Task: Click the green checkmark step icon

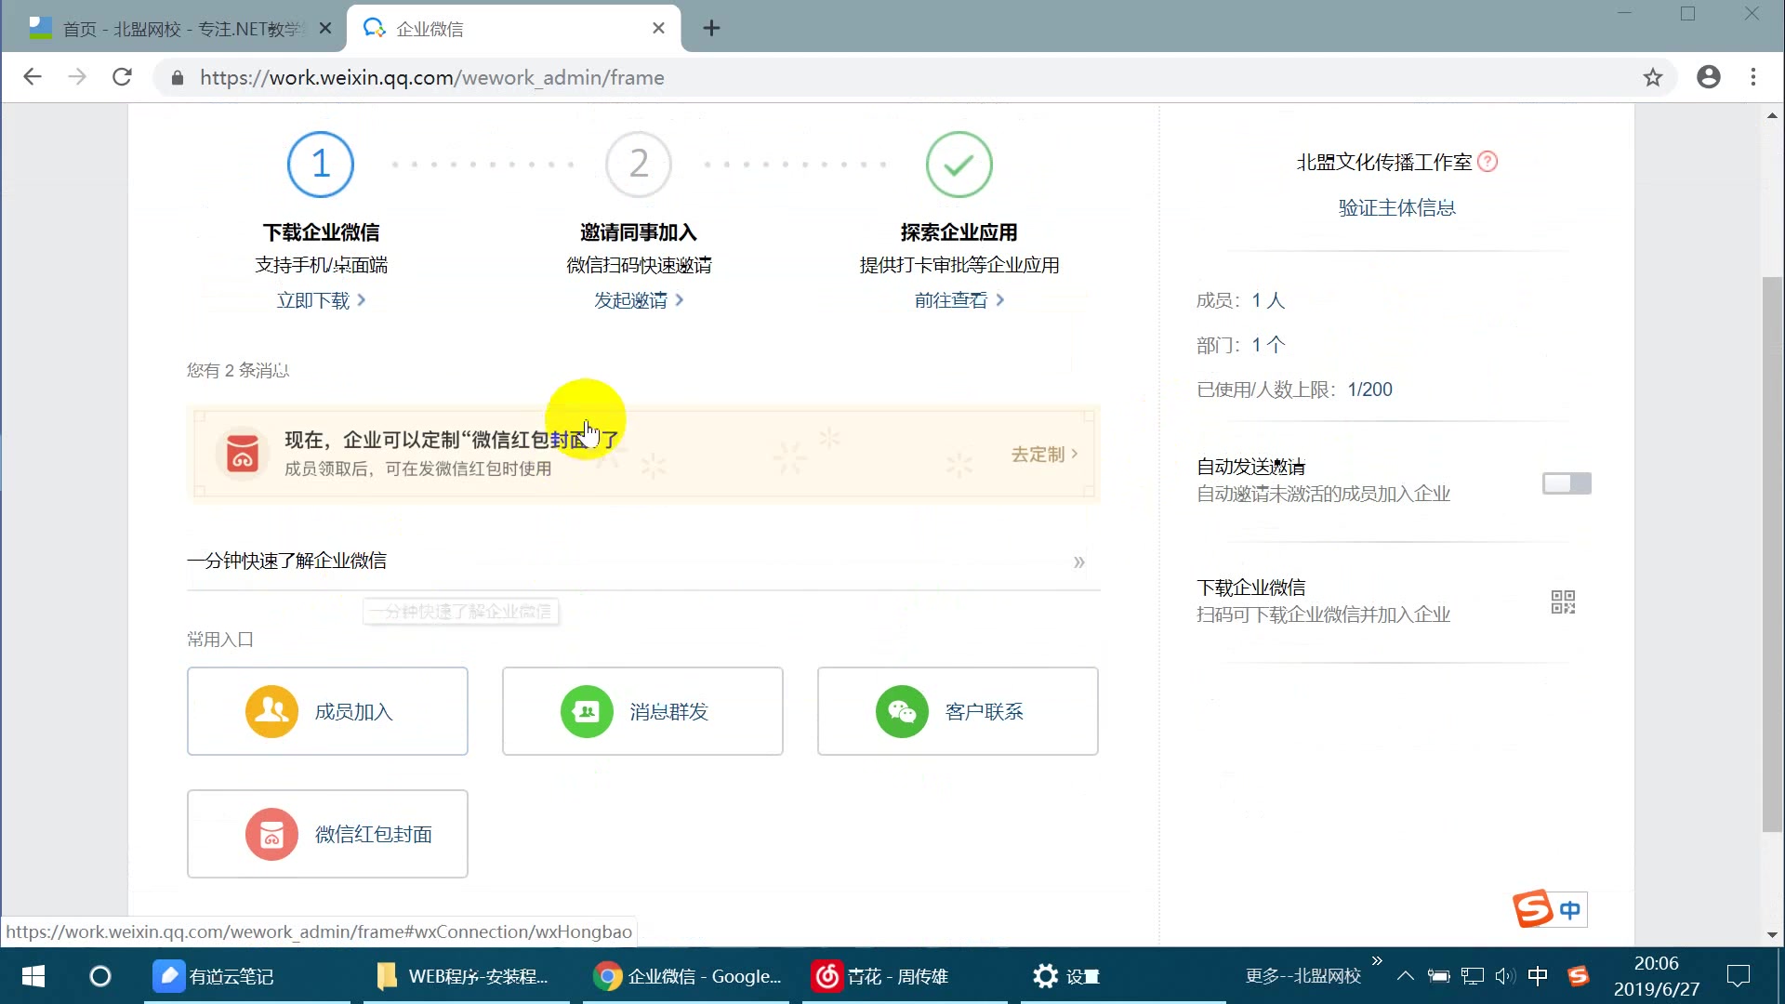Action: coord(959,165)
